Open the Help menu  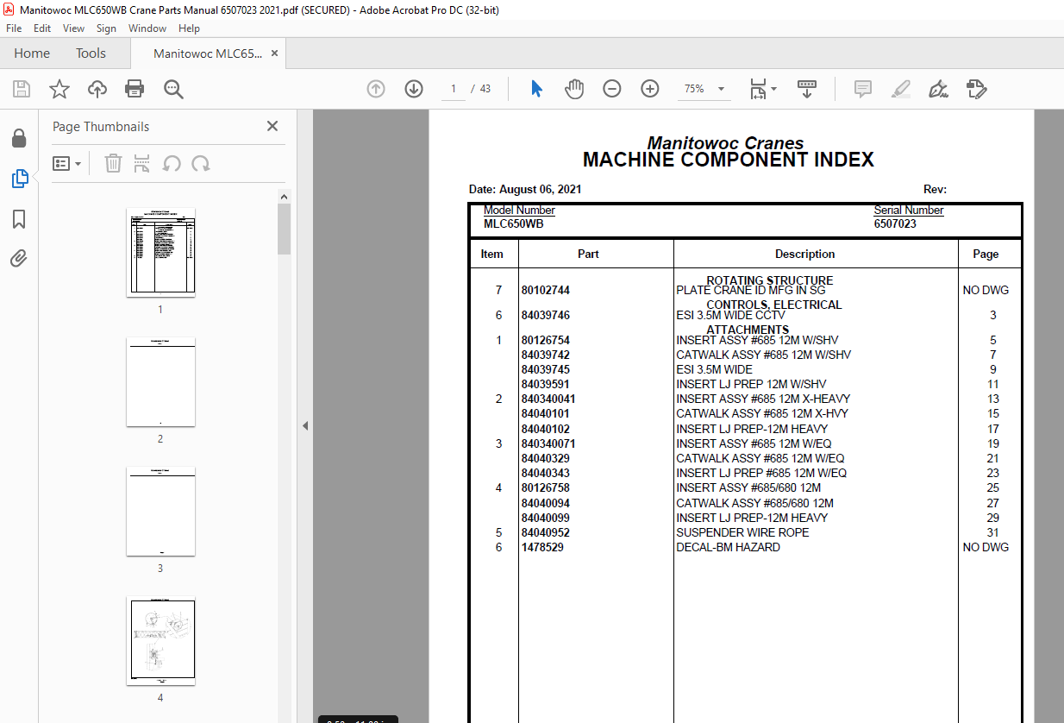[189, 28]
